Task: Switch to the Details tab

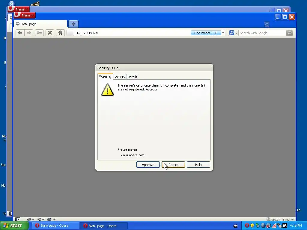Action: pyautogui.click(x=132, y=77)
